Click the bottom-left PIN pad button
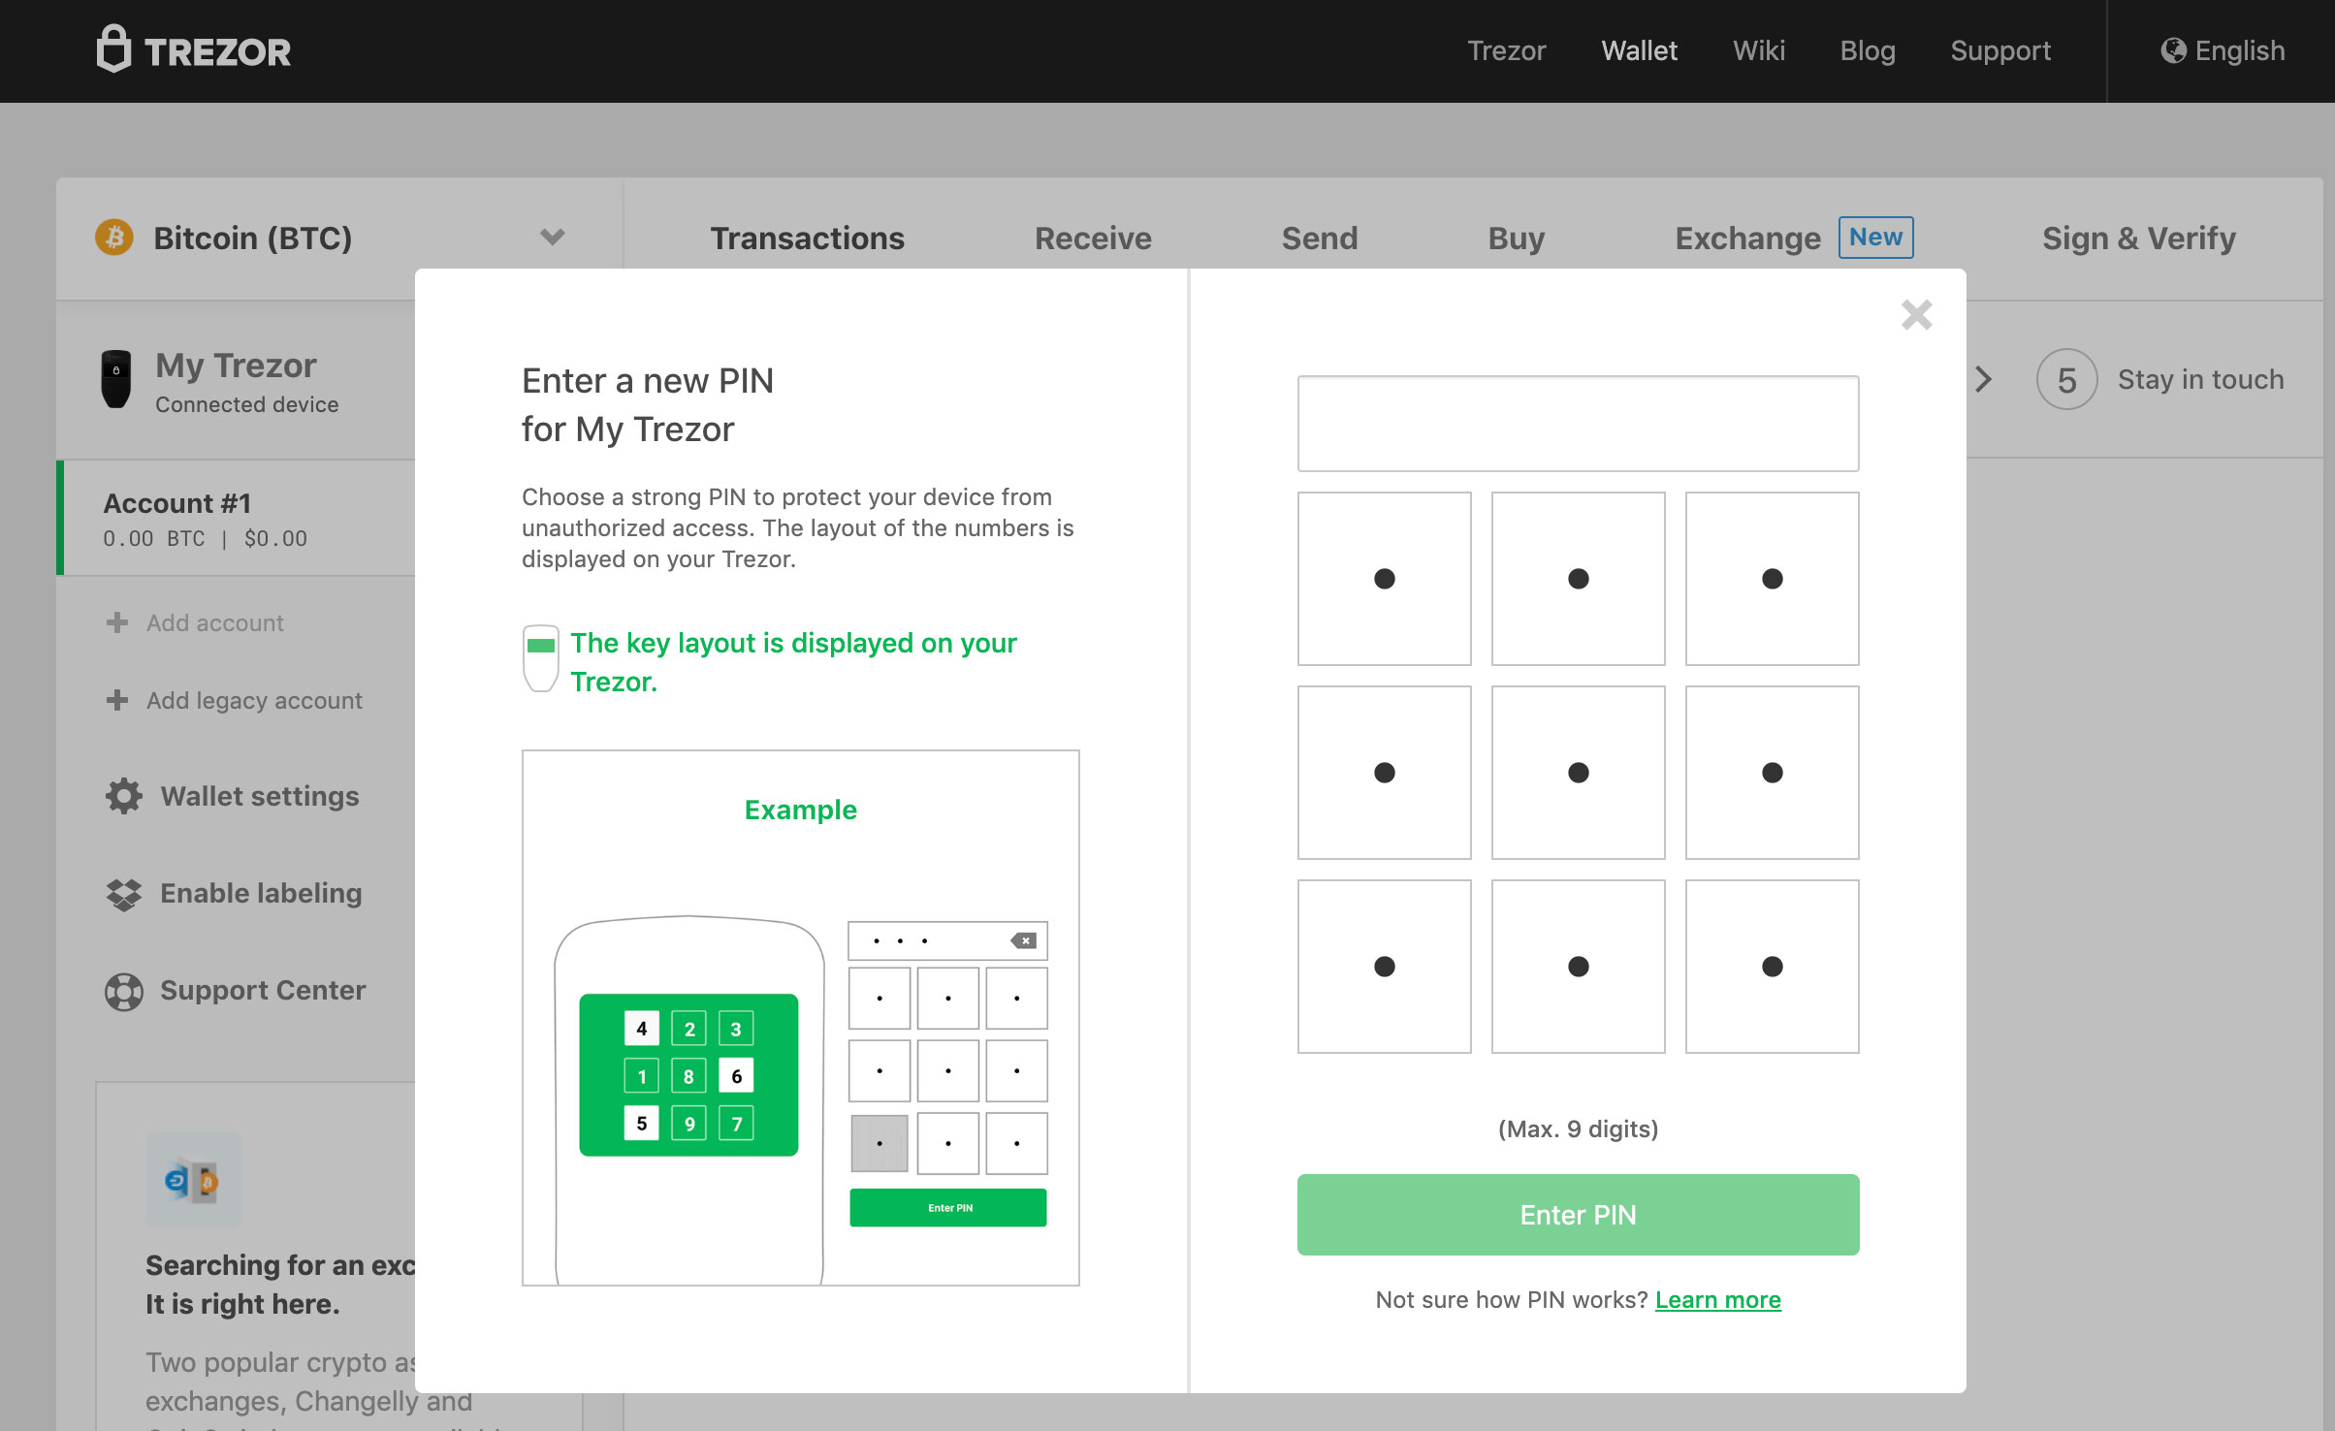This screenshot has width=2335, height=1431. point(1384,967)
